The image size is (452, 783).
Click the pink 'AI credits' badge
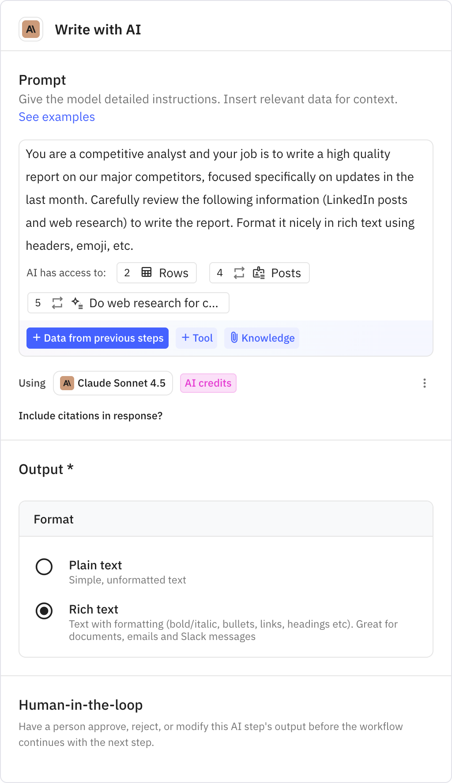pyautogui.click(x=208, y=383)
